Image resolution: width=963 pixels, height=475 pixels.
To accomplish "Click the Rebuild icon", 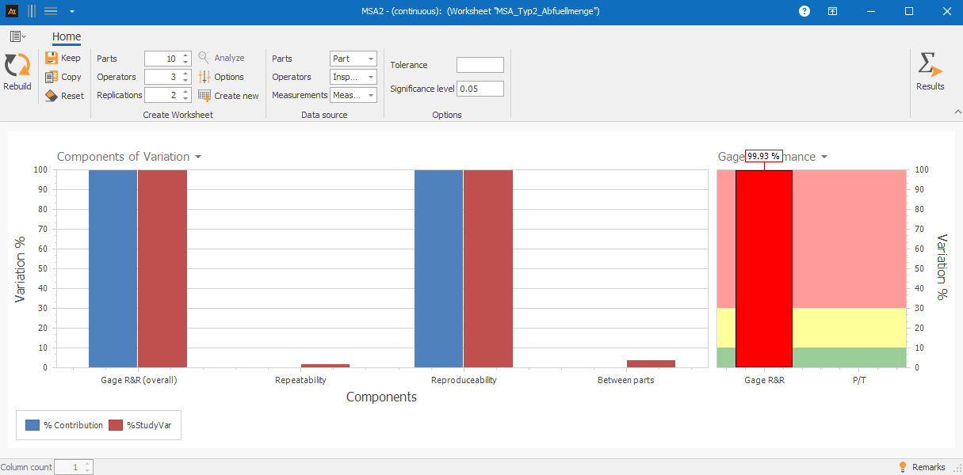I will click(17, 66).
